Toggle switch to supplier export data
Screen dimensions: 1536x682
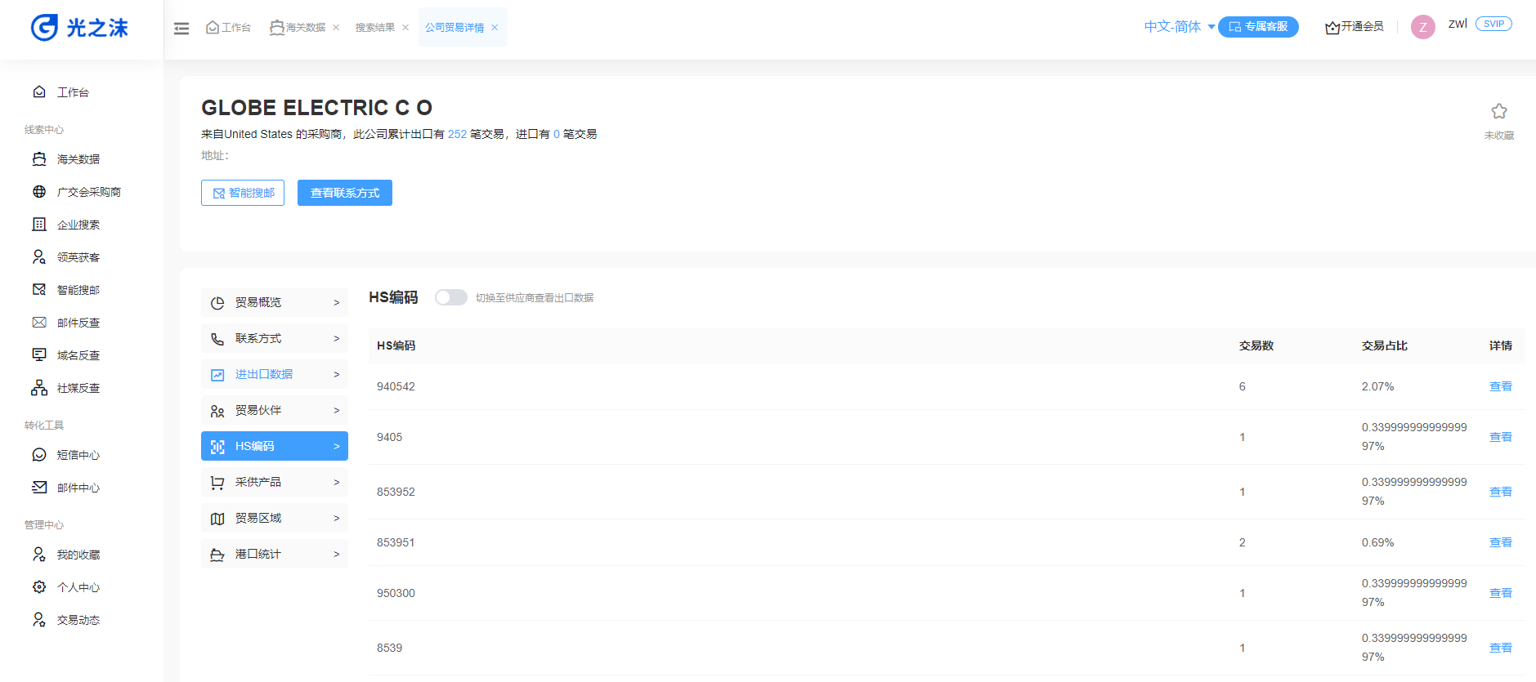click(450, 297)
